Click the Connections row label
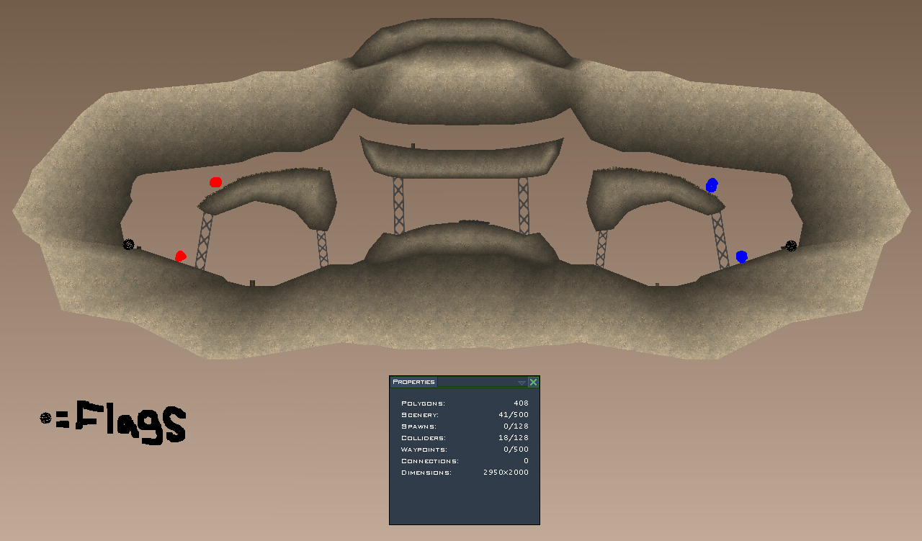Viewport: 922px width, 541px height. click(429, 461)
